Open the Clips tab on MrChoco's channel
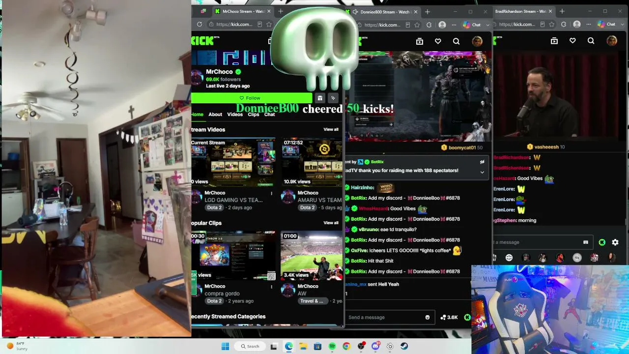 (254, 115)
